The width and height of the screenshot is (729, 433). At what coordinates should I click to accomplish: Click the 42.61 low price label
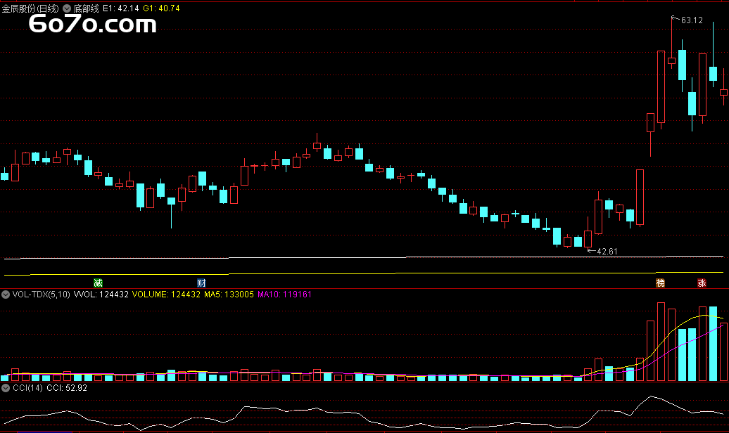607,252
